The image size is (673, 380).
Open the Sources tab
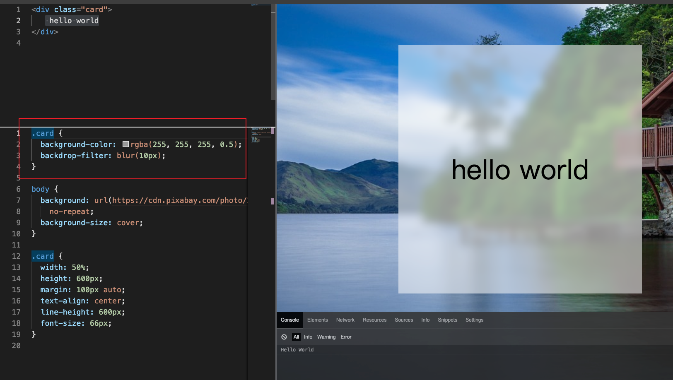(404, 320)
